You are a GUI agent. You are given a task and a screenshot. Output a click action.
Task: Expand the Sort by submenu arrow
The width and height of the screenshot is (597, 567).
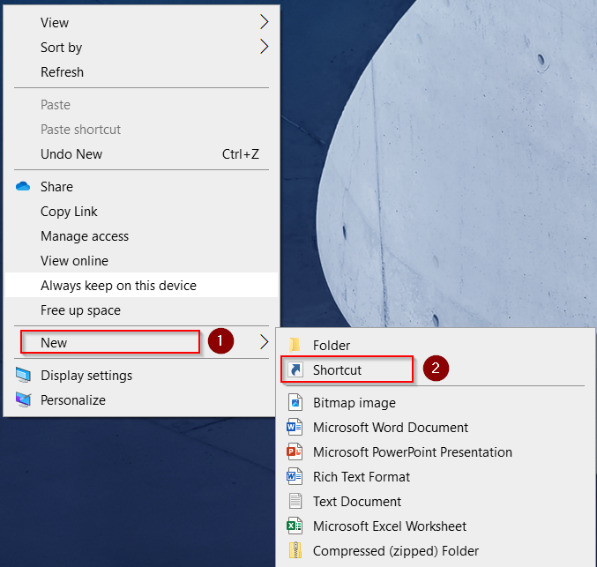point(265,47)
